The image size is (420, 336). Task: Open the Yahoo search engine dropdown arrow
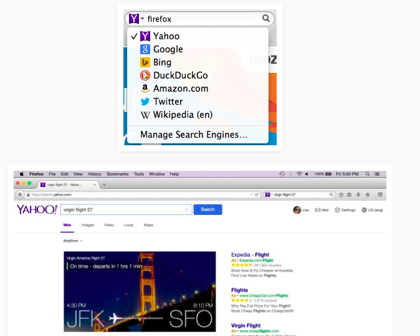click(143, 19)
